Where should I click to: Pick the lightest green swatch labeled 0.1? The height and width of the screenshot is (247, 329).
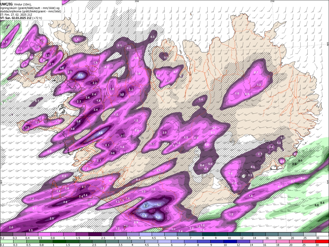(6, 241)
